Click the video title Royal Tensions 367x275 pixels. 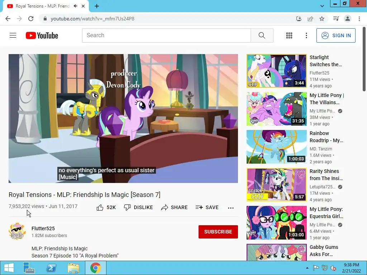85,194
